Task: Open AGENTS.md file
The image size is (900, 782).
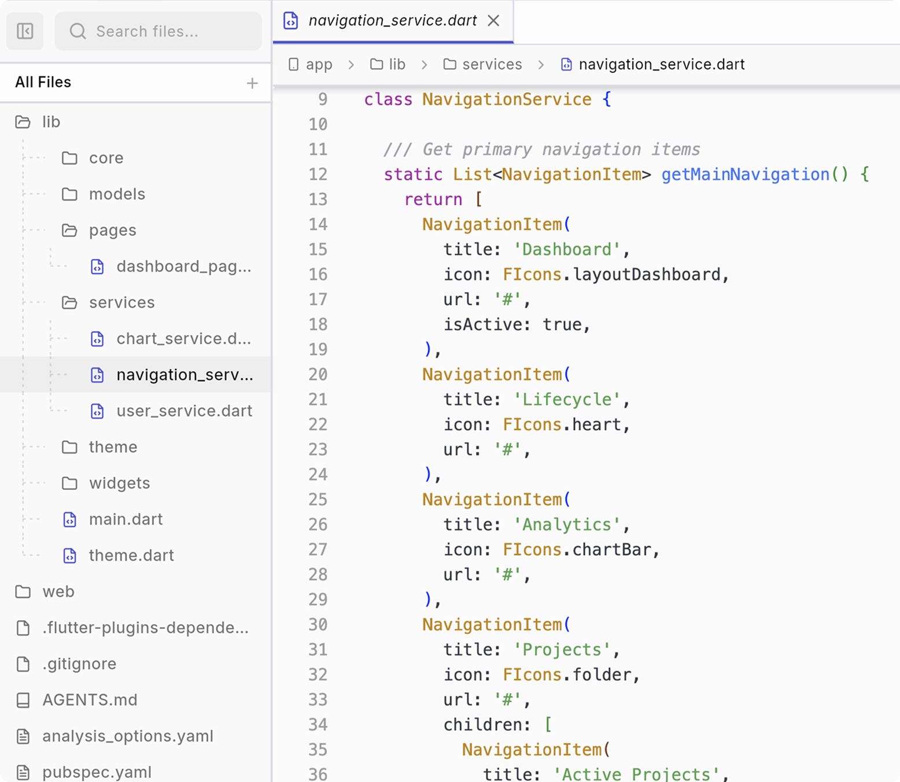Action: (x=135, y=700)
